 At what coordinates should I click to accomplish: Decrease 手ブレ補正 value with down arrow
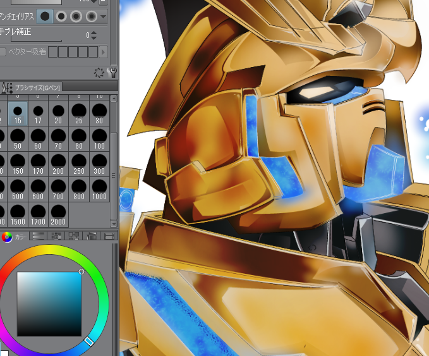pyautogui.click(x=94, y=38)
